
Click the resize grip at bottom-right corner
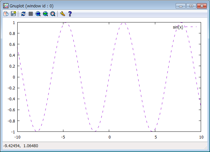coord(206,148)
